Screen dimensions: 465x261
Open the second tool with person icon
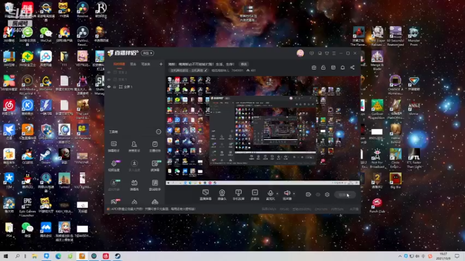point(134,147)
